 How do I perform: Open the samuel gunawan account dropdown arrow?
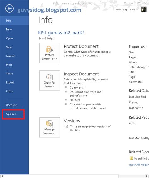pyautogui.click(x=139, y=9)
